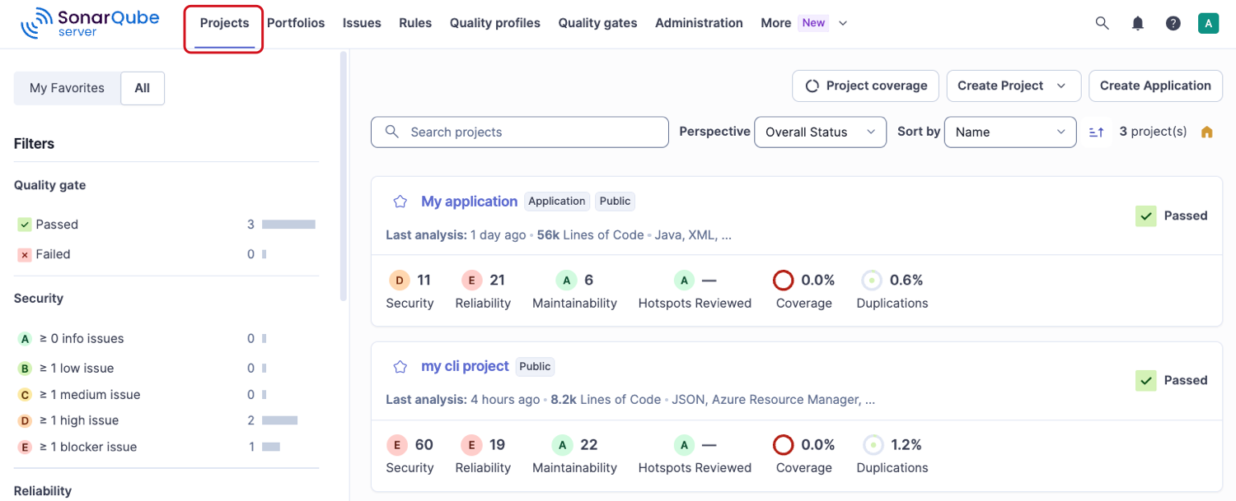Open the my cli project link
1236x501 pixels.
click(x=465, y=366)
